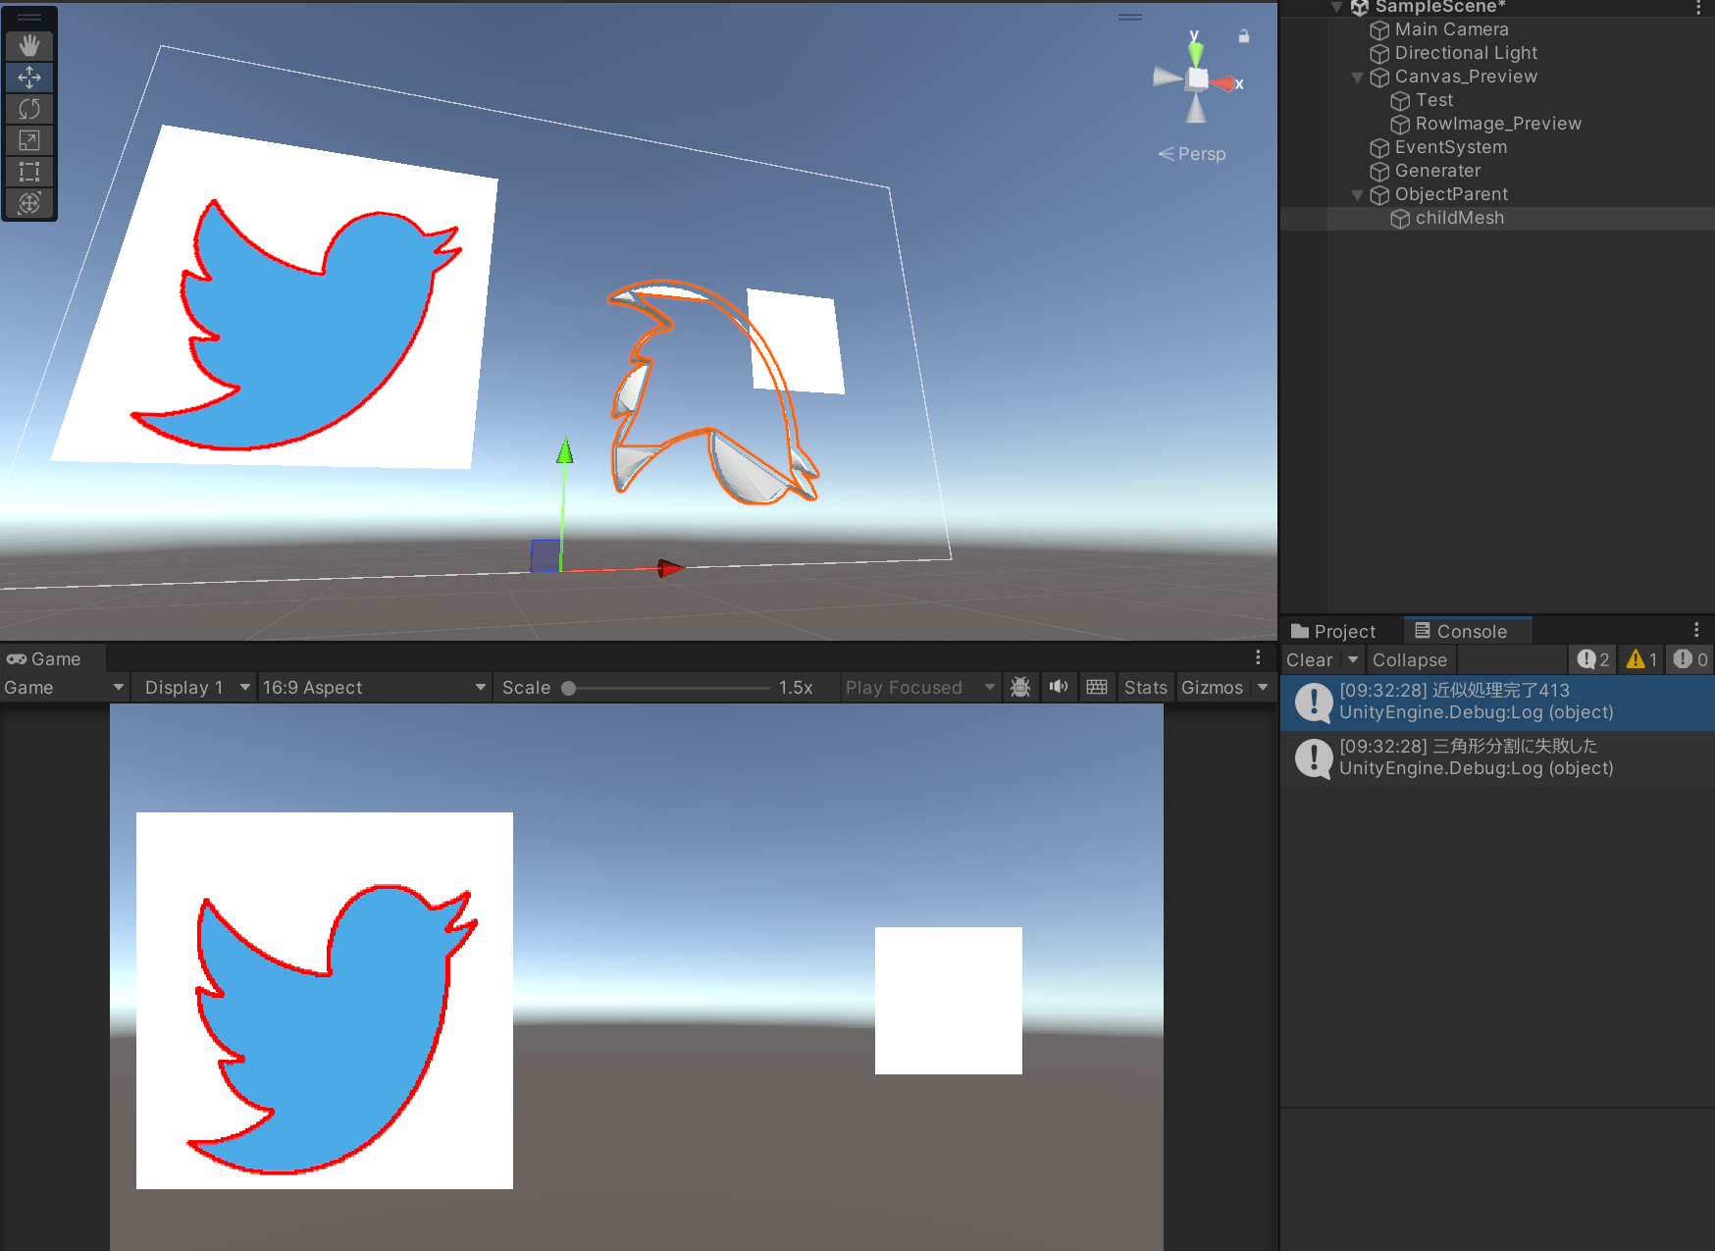Viewport: 1715px width, 1251px height.
Task: Select the childMesh object in Hierarchy
Action: tap(1459, 218)
